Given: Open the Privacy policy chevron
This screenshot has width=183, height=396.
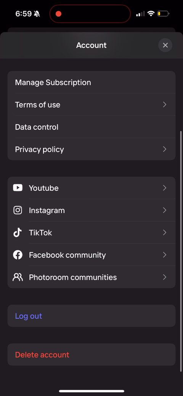Looking at the screenshot, I should coord(165,149).
